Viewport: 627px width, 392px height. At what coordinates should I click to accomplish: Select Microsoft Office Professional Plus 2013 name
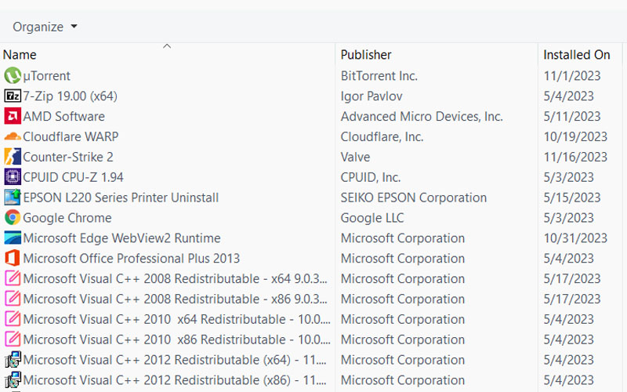point(132,259)
